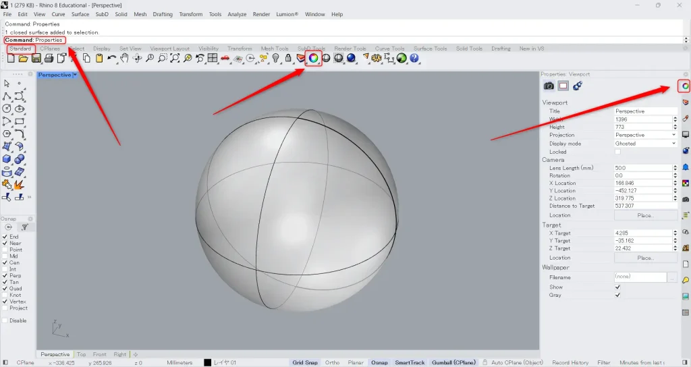Open the Display mode dropdown set to Ghosted

tap(644, 143)
